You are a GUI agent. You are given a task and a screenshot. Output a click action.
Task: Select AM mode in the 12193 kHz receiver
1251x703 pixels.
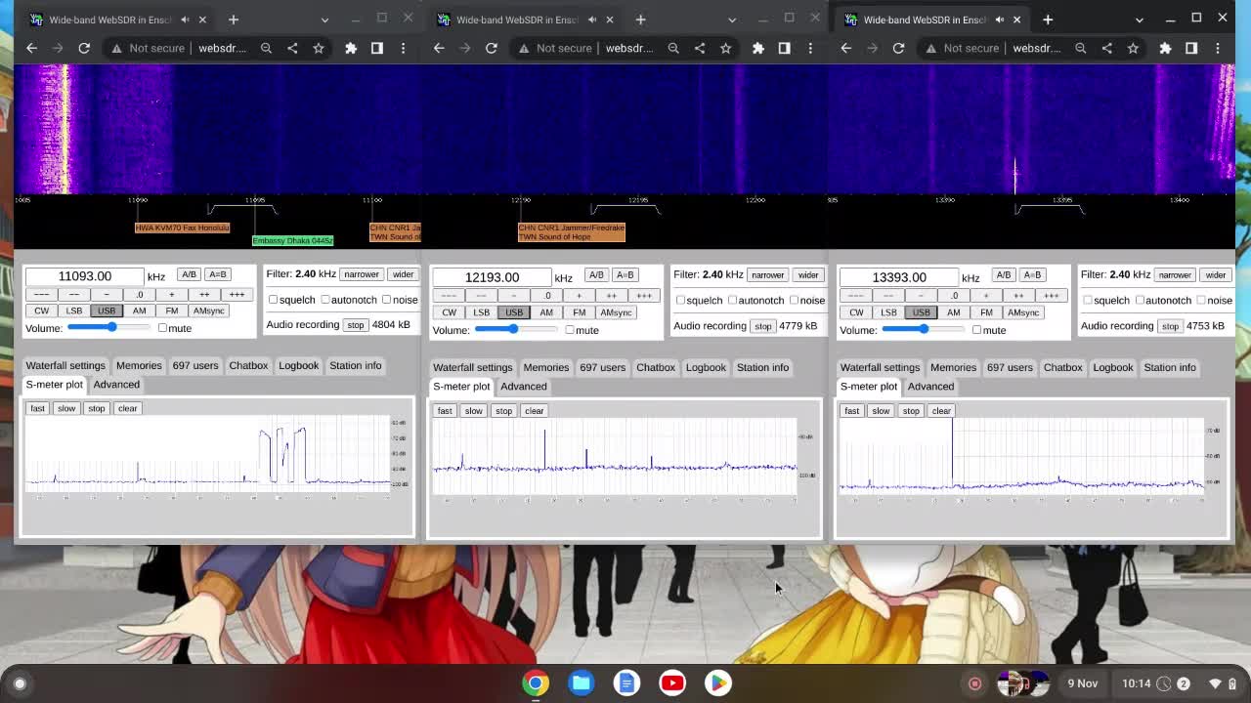(546, 312)
